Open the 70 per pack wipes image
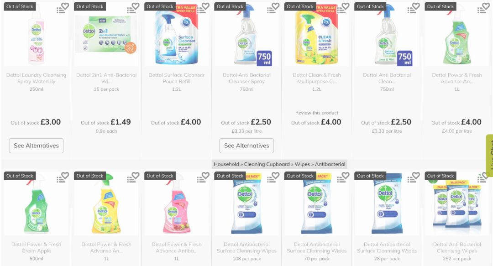Image resolution: width=493 pixels, height=266 pixels. click(317, 205)
